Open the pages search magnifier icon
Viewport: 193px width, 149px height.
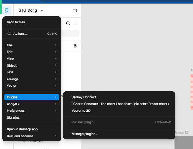(68, 23)
